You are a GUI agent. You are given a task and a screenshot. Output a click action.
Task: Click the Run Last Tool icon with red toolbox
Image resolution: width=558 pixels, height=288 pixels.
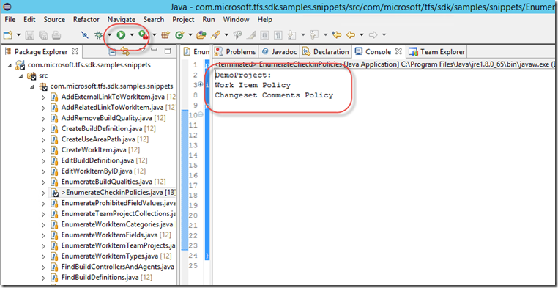(x=144, y=34)
